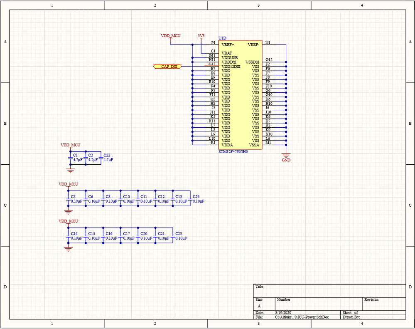This screenshot has height=329, width=415.
Task: Click the VDD_MCU label above capacitor C5
Action: click(68, 184)
